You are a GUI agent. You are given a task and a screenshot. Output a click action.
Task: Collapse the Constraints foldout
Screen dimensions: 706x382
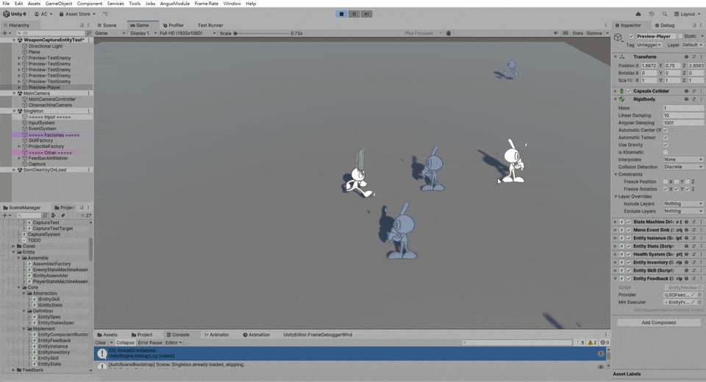click(x=616, y=174)
